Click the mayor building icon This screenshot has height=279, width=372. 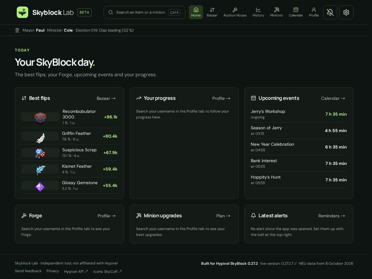17,30
